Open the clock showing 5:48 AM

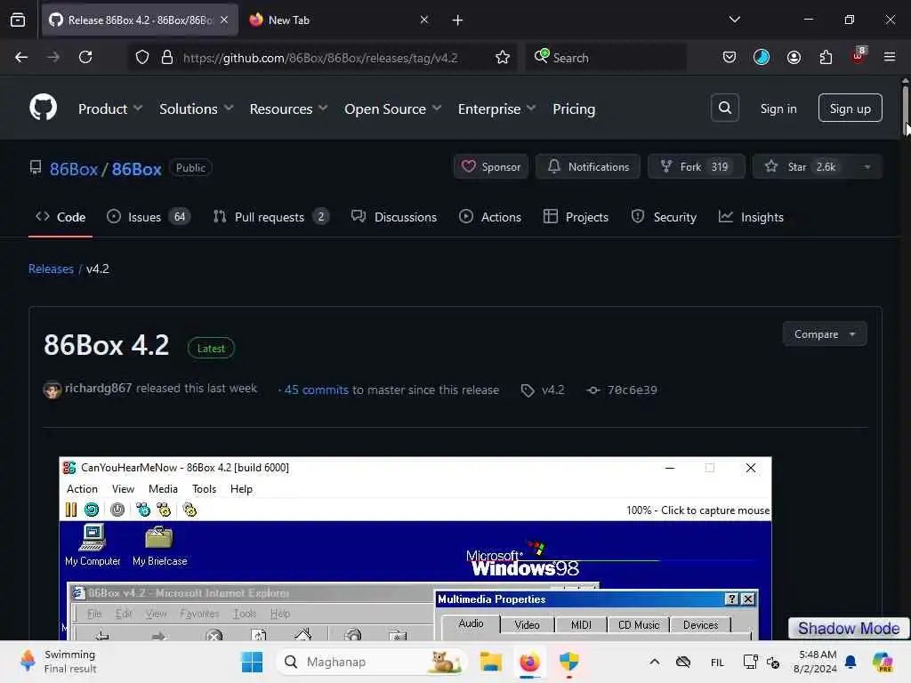[817, 662]
